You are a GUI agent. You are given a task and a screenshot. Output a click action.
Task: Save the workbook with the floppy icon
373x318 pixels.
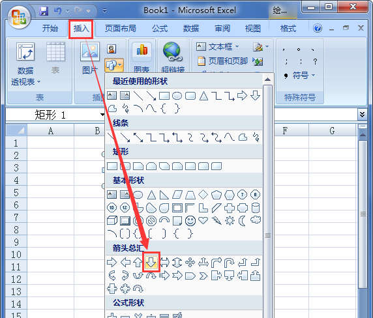[x=44, y=11]
